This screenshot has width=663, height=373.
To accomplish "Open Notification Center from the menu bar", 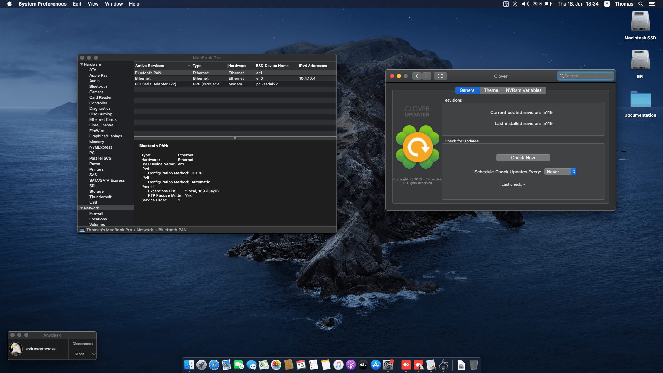I will coord(652,4).
